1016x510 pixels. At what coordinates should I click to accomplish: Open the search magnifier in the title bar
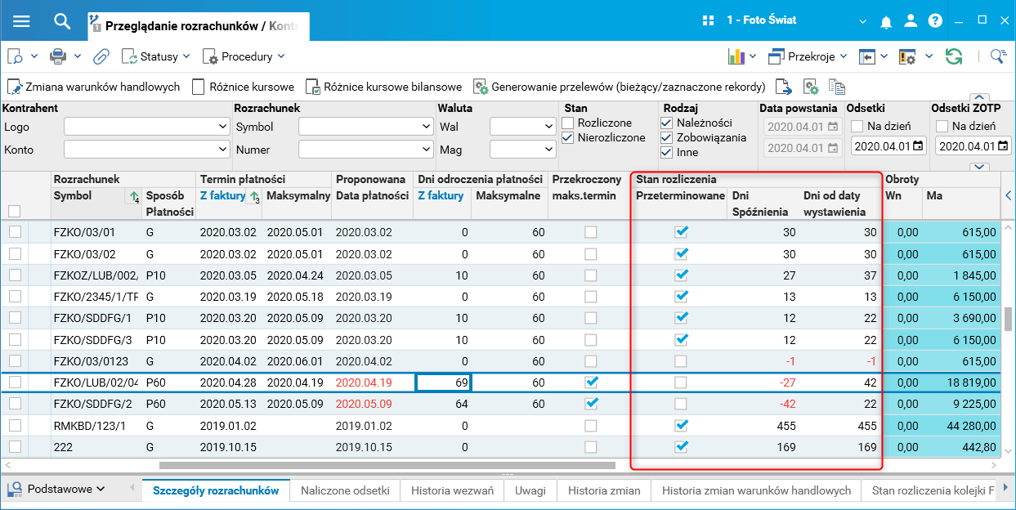click(x=63, y=21)
